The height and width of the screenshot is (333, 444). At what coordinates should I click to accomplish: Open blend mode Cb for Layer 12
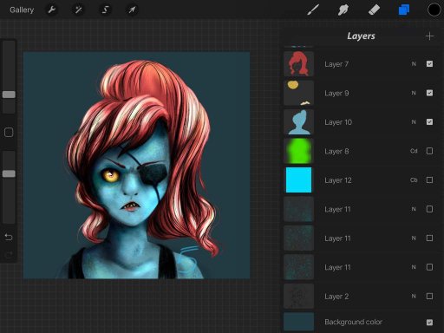(414, 180)
